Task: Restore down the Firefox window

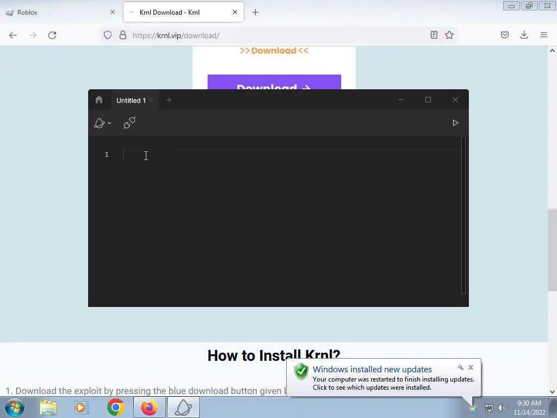Action: click(x=529, y=5)
